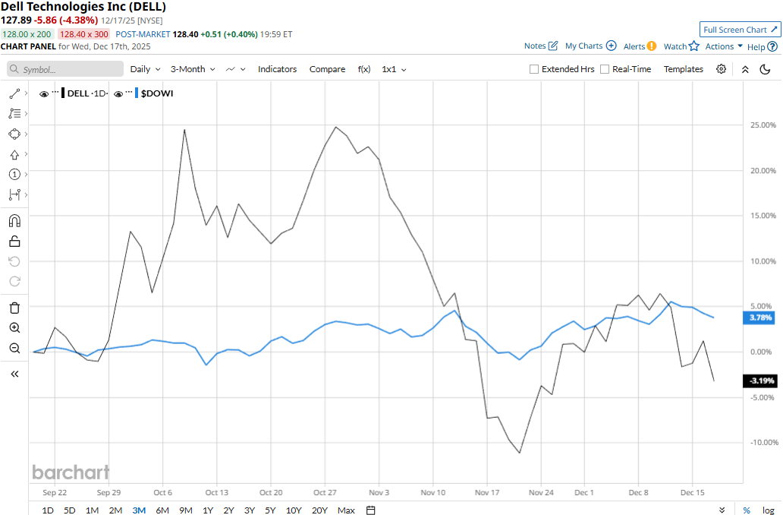The image size is (783, 515).
Task: Open the Fibonacci and list tools icon
Action: pyautogui.click(x=14, y=114)
